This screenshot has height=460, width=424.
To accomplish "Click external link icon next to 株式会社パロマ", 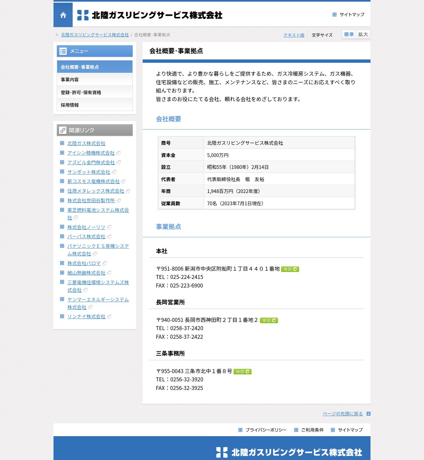I will [x=105, y=264].
